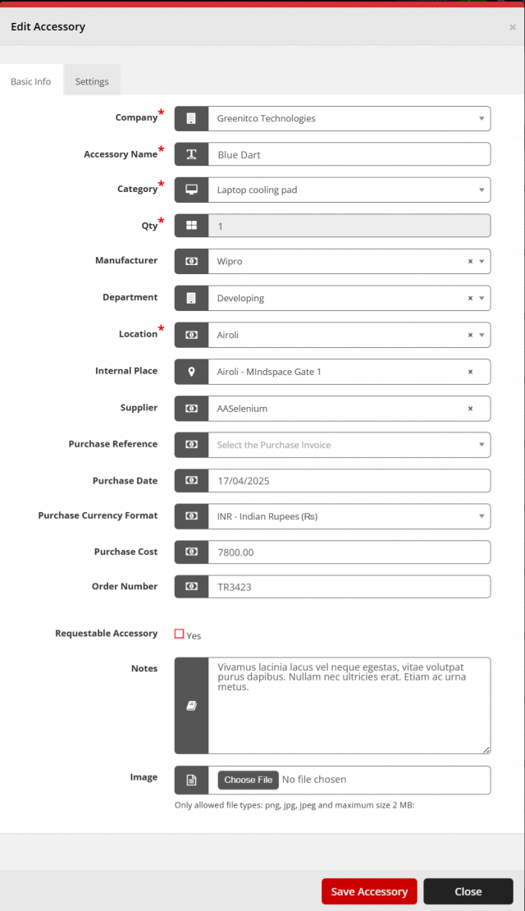The height and width of the screenshot is (911, 525).
Task: Click into the Purchase Cost input field
Action: pos(349,552)
